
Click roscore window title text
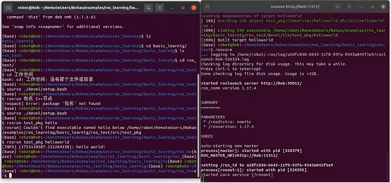pyautogui.click(x=295, y=7)
